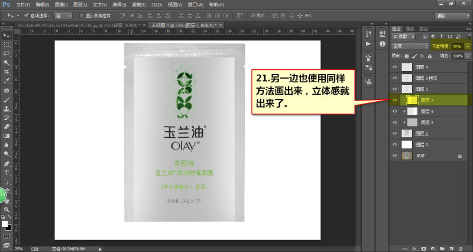Select the Horizontal Type tool
The height and width of the screenshot is (252, 473).
[x=7, y=173]
